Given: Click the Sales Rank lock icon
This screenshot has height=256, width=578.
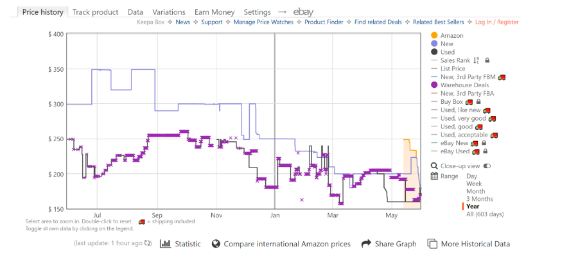Looking at the screenshot, I should coord(487,60).
